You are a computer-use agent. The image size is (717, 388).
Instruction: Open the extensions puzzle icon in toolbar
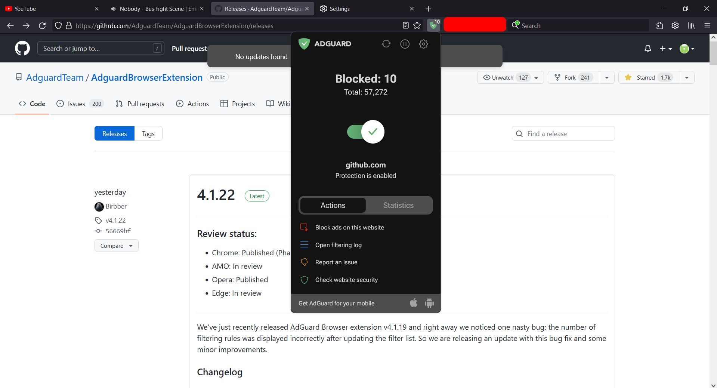coord(659,25)
